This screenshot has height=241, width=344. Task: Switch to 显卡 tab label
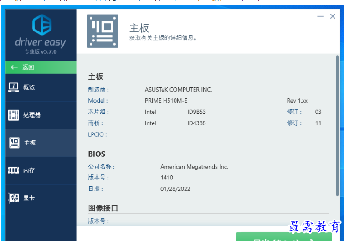29,198
